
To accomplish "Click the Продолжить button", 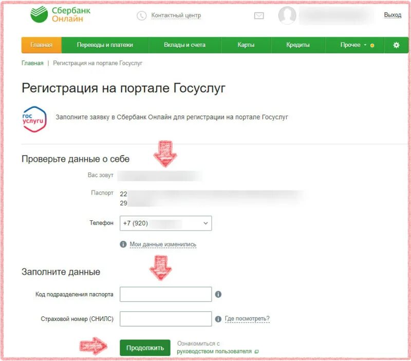I will [145, 348].
